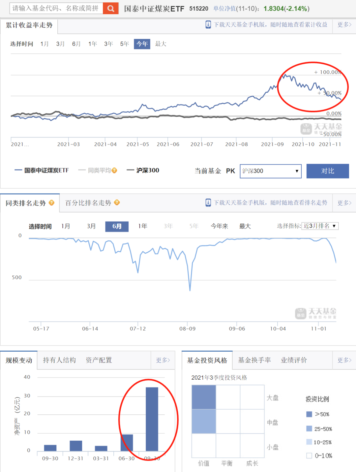Select 最大 range in 累计收益率走势 chart

(161, 44)
